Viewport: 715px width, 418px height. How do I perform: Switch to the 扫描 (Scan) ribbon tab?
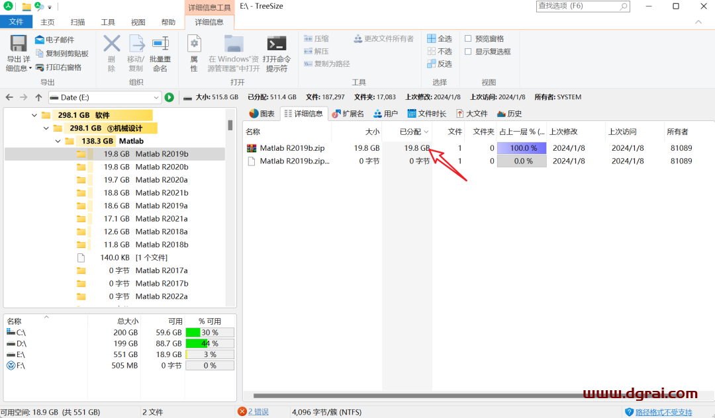pos(77,22)
